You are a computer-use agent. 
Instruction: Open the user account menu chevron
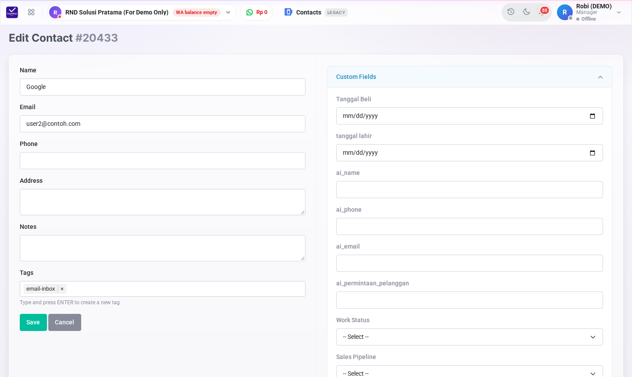(619, 12)
